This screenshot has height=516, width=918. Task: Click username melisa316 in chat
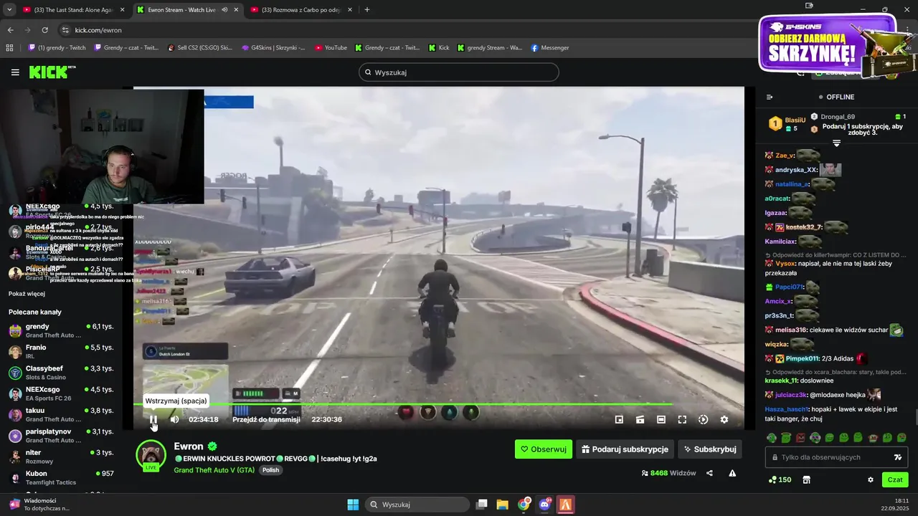(791, 330)
